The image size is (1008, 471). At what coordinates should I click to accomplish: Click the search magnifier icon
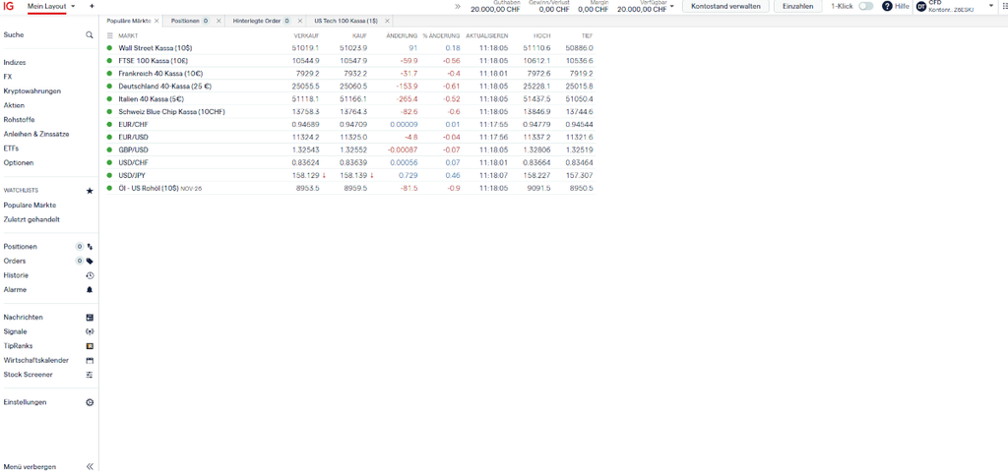coord(90,35)
